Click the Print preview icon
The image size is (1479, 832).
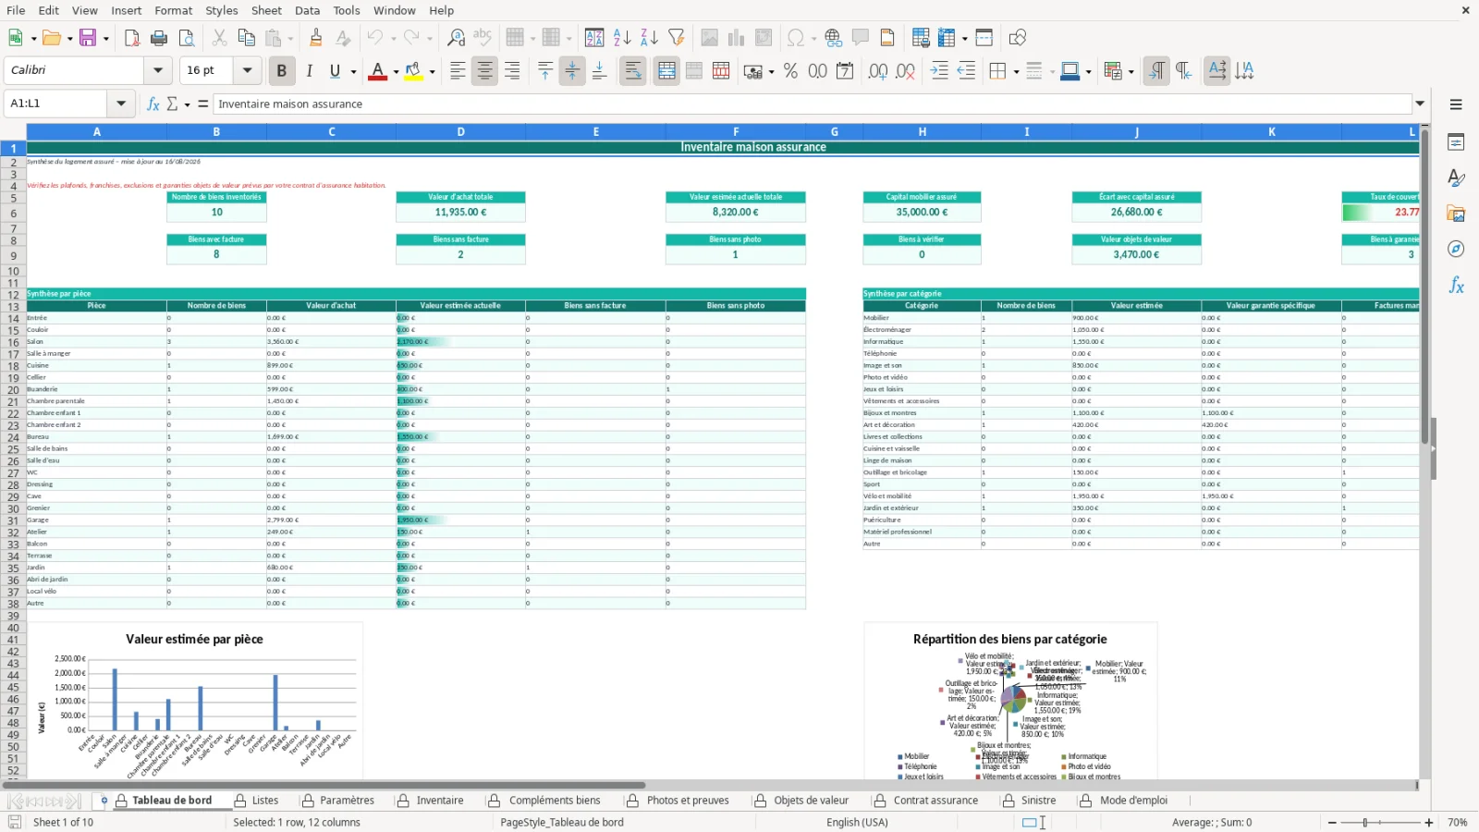click(x=186, y=38)
